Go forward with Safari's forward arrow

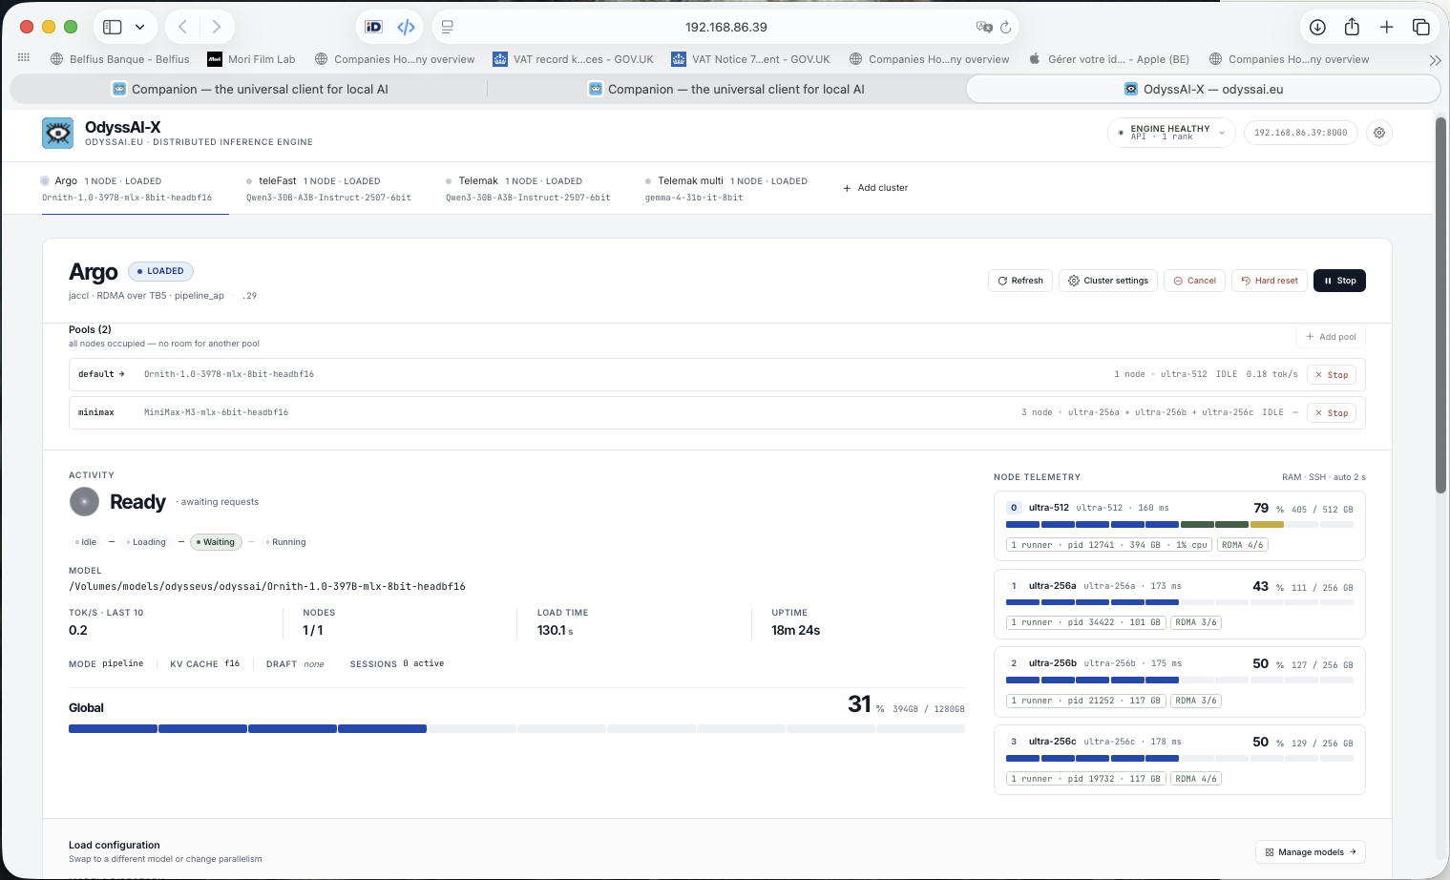pos(217,27)
